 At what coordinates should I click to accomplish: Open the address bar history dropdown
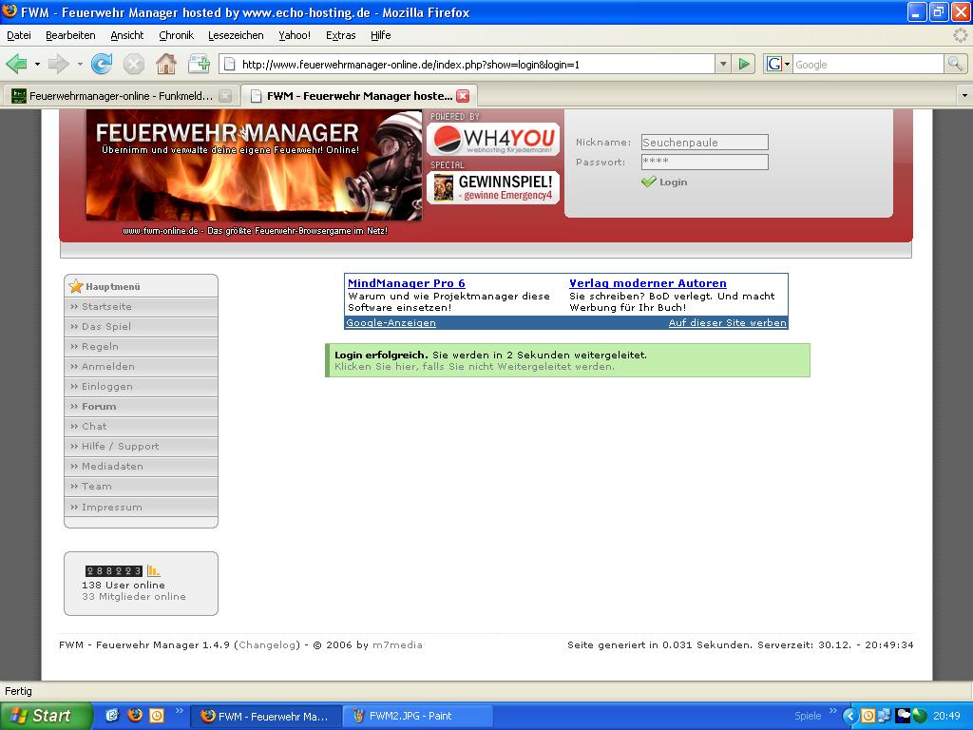[723, 64]
